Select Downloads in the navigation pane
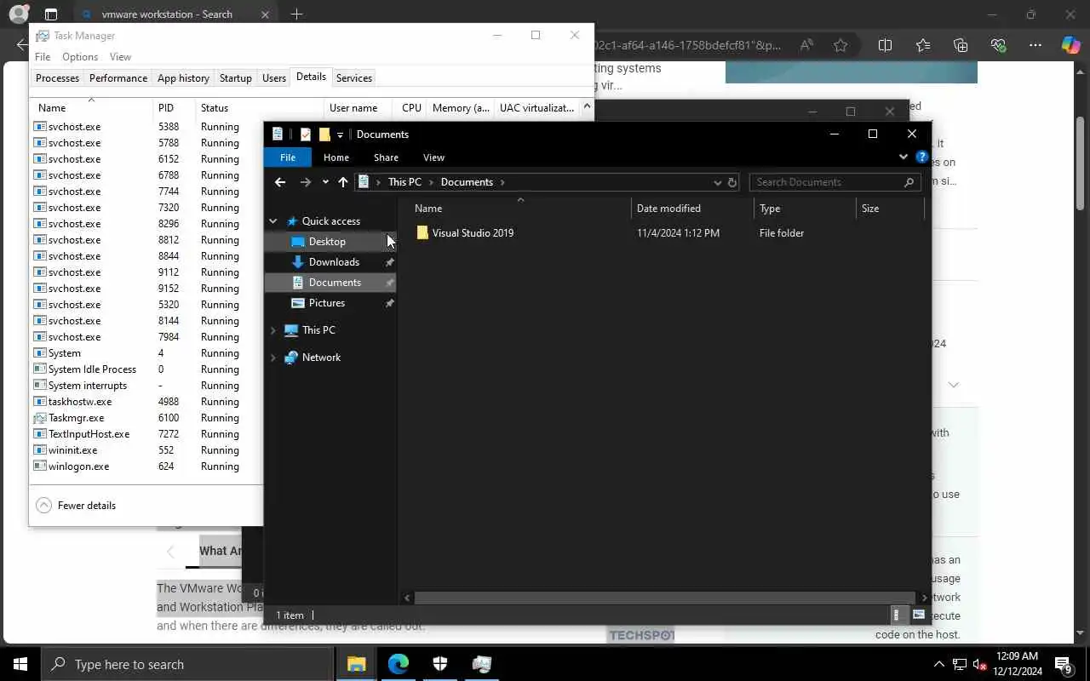The height and width of the screenshot is (681, 1090). point(334,262)
